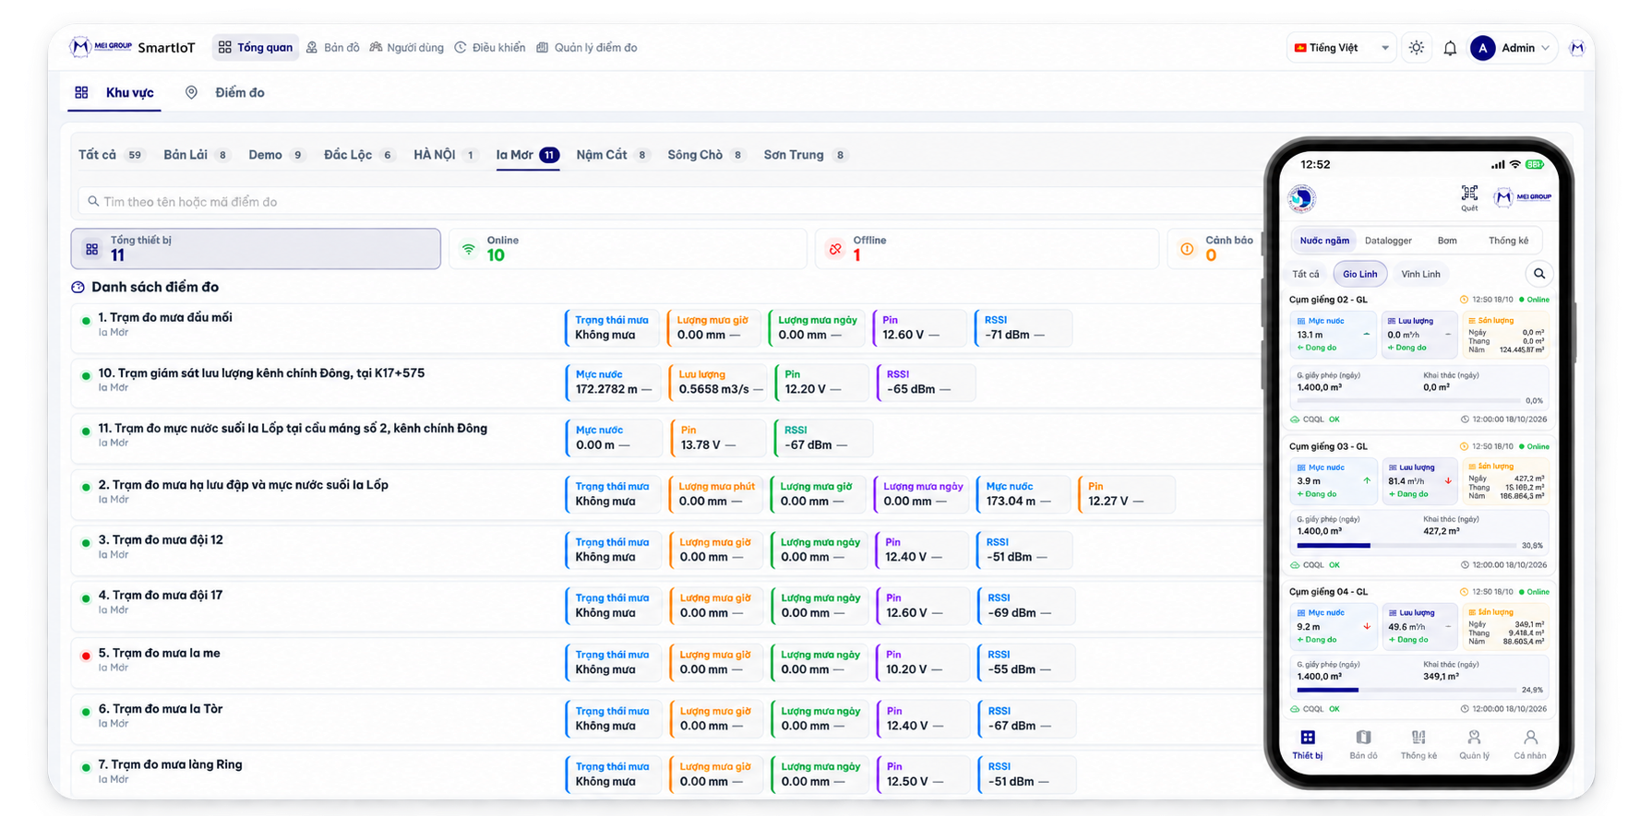Viewport: 1640px width, 816px height.
Task: Open the Điều khiển navigation item
Action: tap(490, 48)
